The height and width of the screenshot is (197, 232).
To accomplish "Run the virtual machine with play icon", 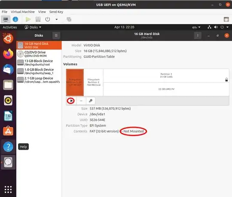I will point(28,19).
